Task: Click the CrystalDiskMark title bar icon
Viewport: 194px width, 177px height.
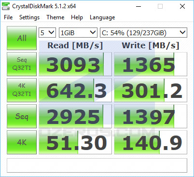Action: click(6, 6)
